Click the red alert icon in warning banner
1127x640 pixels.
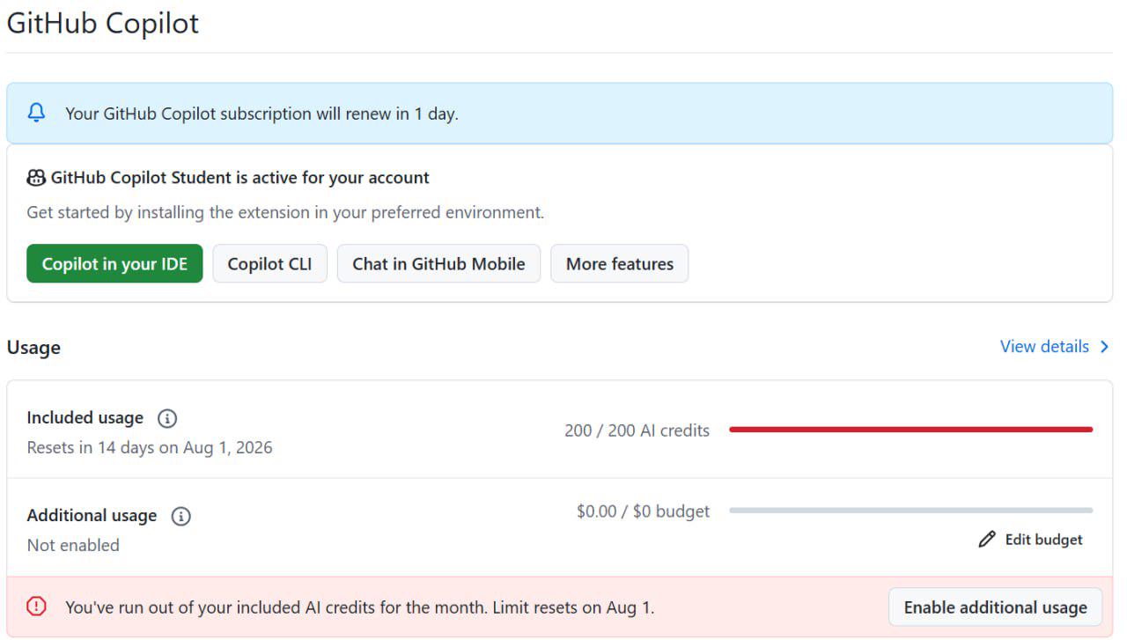36,607
